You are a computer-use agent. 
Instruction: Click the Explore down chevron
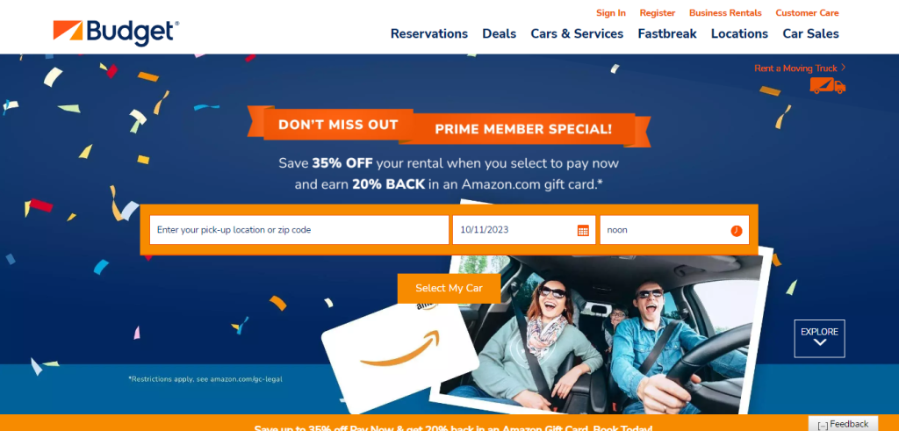(820, 342)
